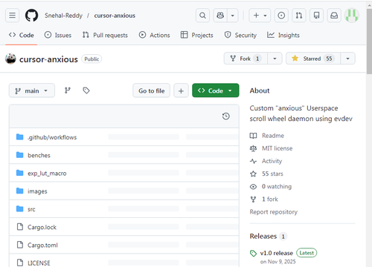The width and height of the screenshot is (372, 267).
Task: Open the Cargo.toml file
Action: (42, 245)
